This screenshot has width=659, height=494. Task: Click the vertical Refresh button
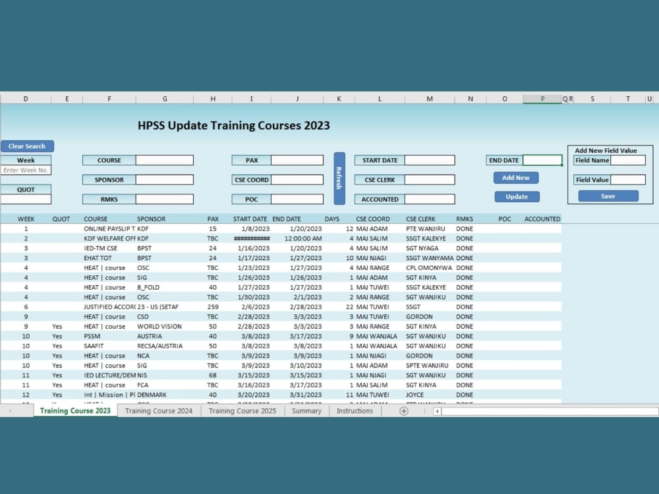tap(339, 178)
